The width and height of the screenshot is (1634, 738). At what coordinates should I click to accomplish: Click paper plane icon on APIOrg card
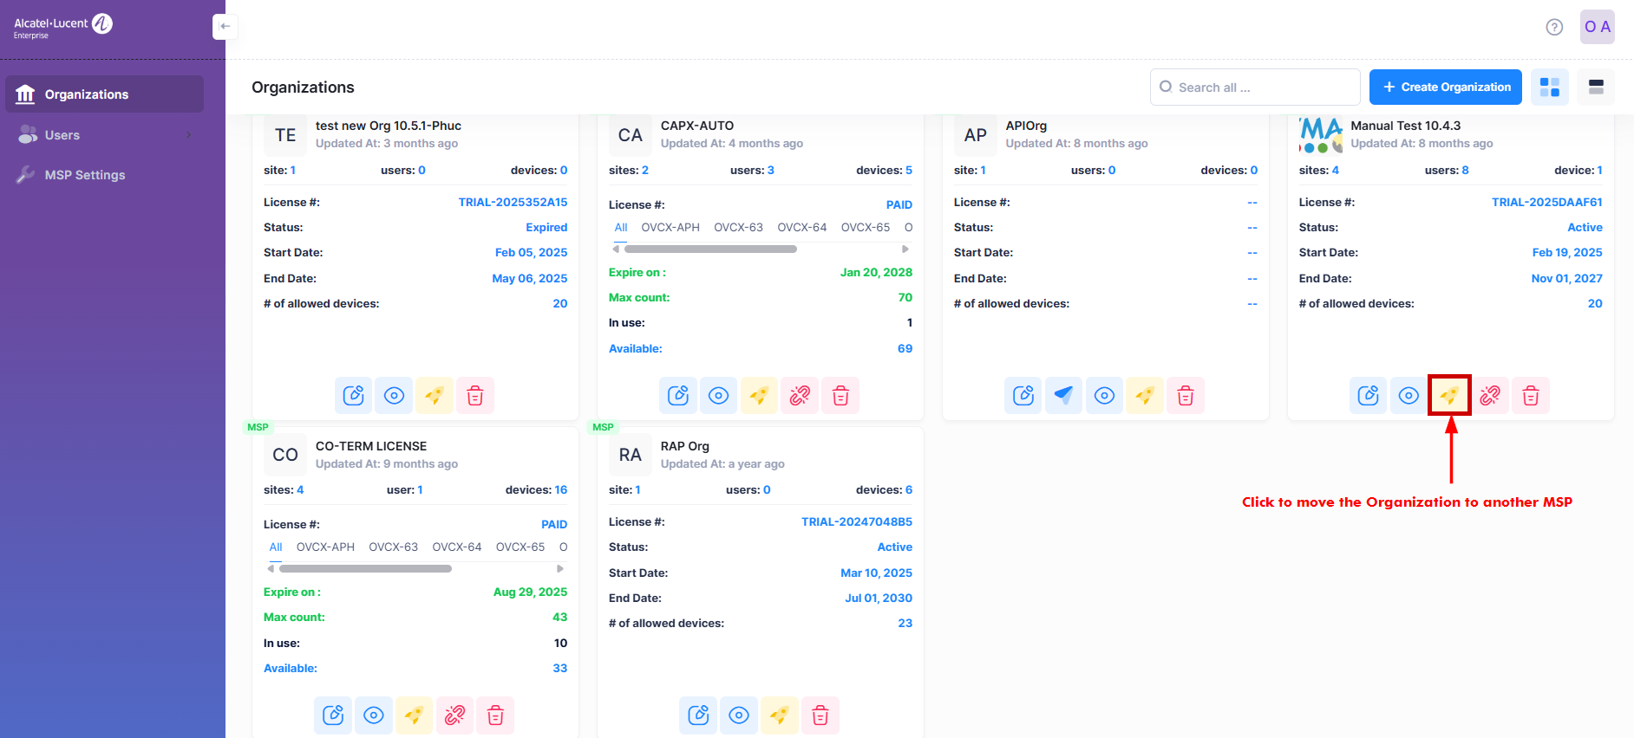click(x=1063, y=396)
